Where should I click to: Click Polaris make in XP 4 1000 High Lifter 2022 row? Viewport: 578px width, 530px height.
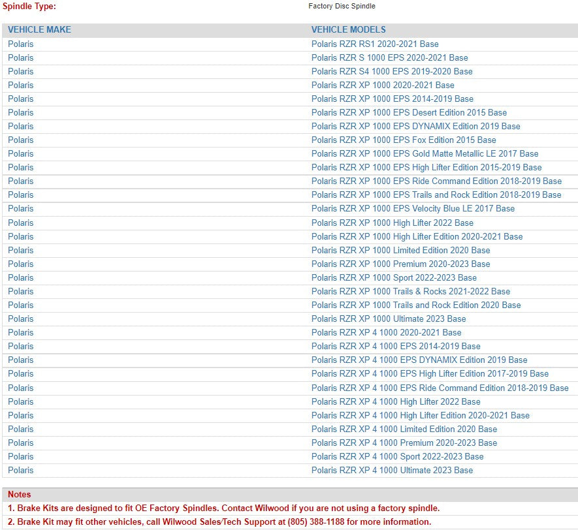tap(21, 402)
